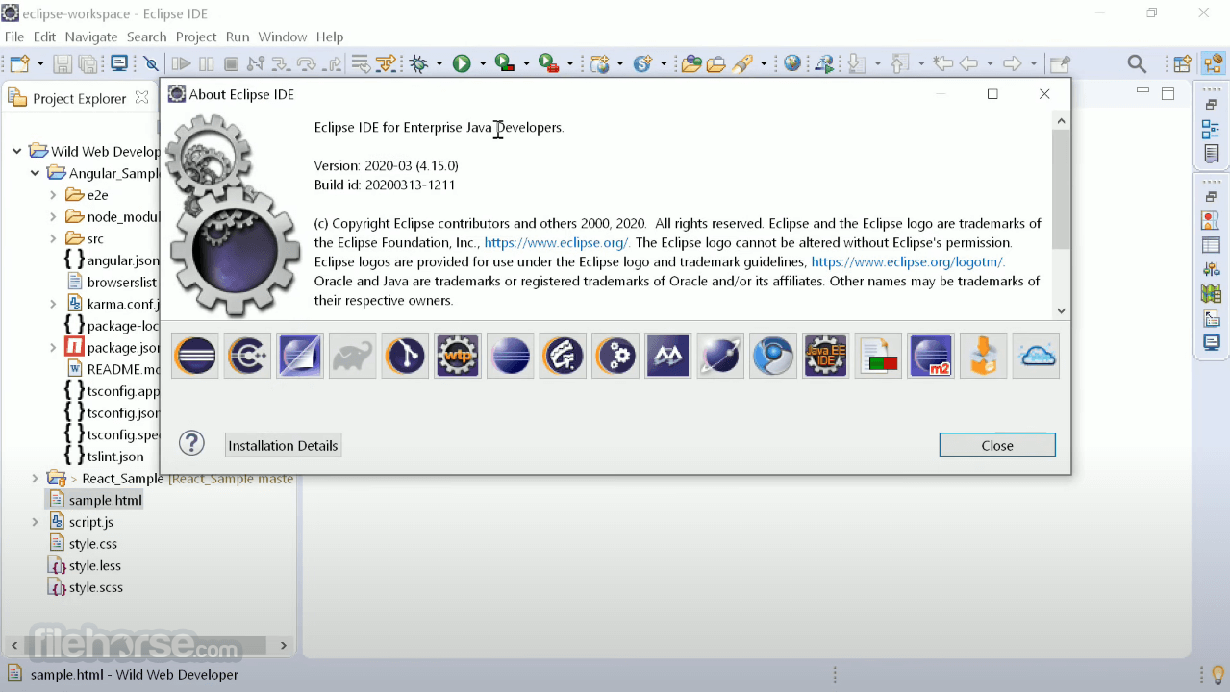Click the Back navigation arrow icon
Screen dimensions: 1230x692
coord(968,64)
